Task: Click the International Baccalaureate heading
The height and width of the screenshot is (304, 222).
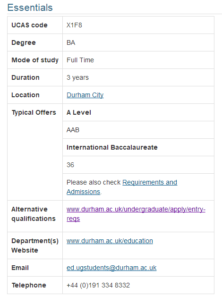Action: coord(112,147)
